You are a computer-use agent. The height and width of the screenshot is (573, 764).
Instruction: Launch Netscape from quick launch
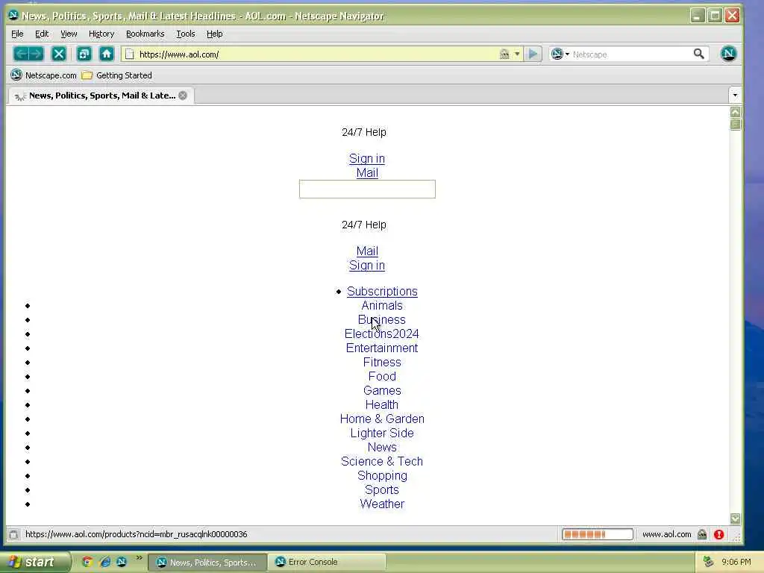pyautogui.click(x=122, y=562)
